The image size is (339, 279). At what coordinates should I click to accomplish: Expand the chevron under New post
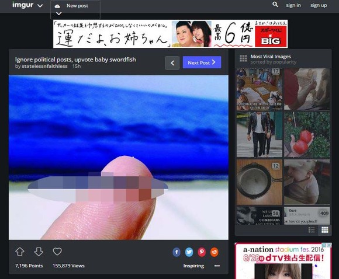59,13
